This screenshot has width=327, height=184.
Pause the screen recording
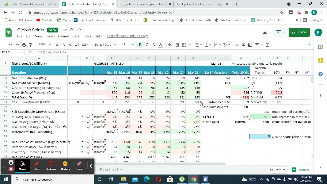coord(11,163)
